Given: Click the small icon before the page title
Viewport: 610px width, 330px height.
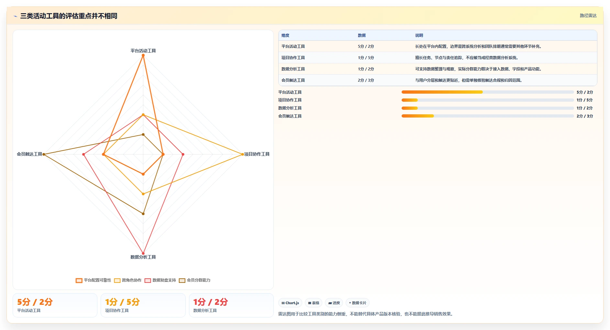Looking at the screenshot, I should pos(15,16).
